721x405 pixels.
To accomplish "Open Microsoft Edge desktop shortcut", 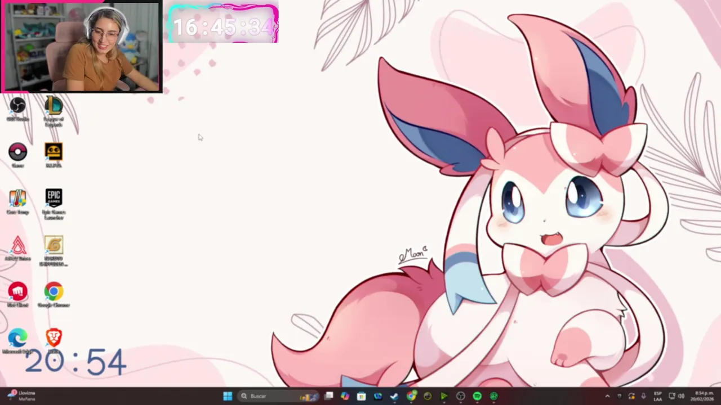I will click(17, 341).
